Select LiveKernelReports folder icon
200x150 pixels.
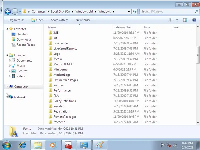point(50,48)
